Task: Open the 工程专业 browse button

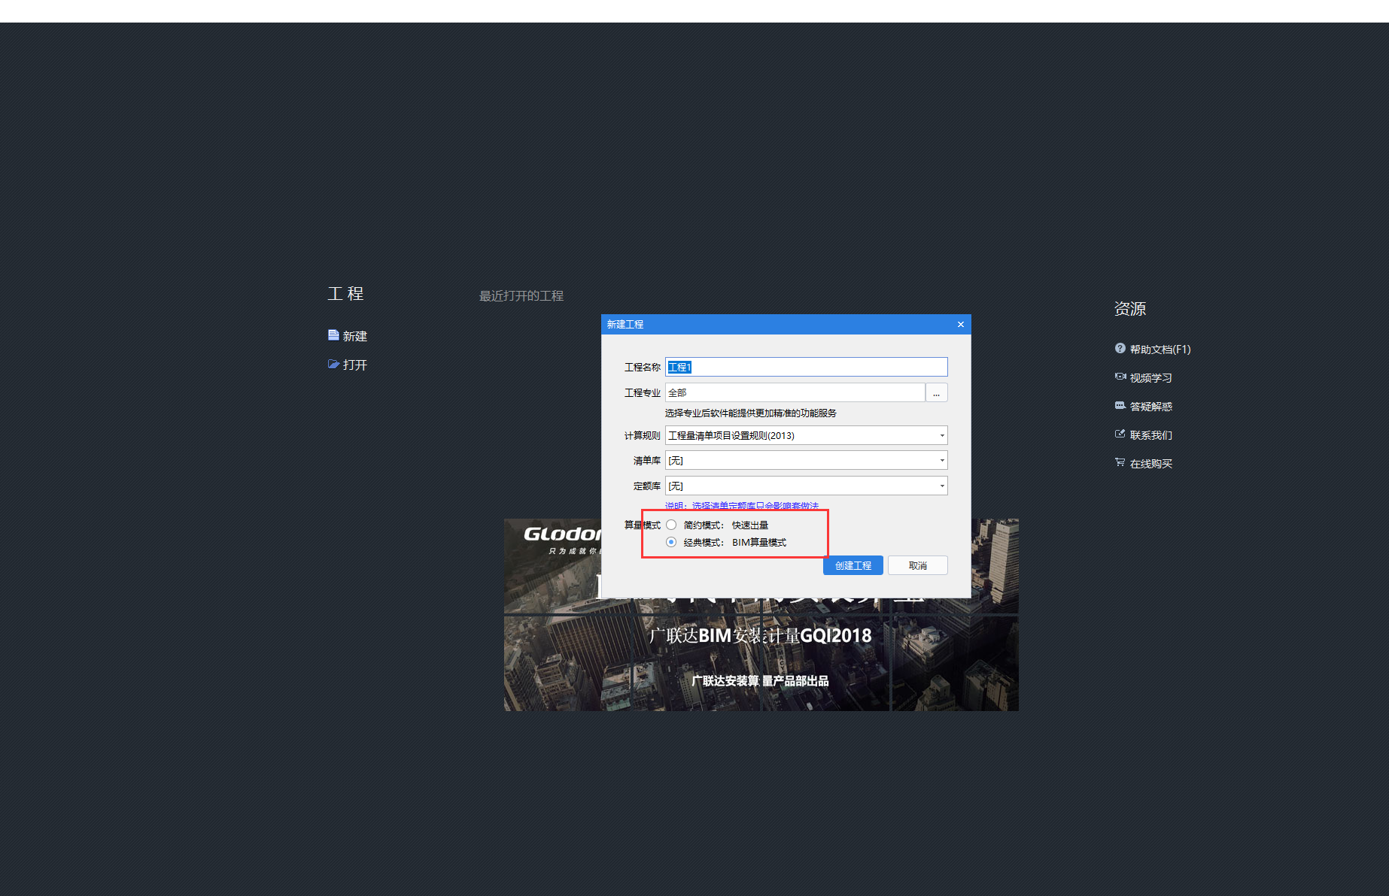Action: [x=937, y=392]
